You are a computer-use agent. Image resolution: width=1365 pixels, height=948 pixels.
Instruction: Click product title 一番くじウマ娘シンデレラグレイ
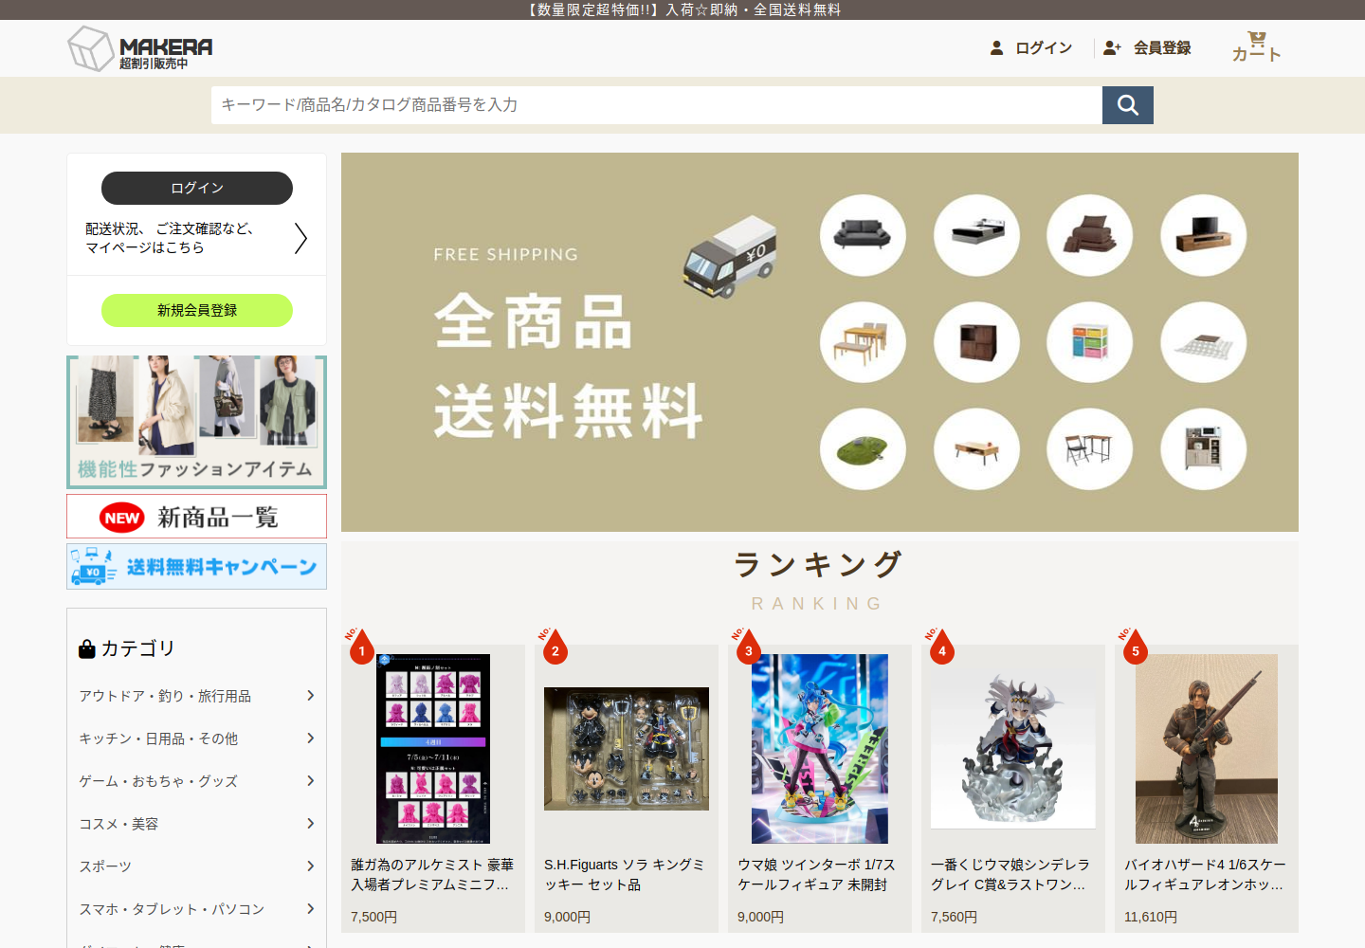pyautogui.click(x=1010, y=874)
